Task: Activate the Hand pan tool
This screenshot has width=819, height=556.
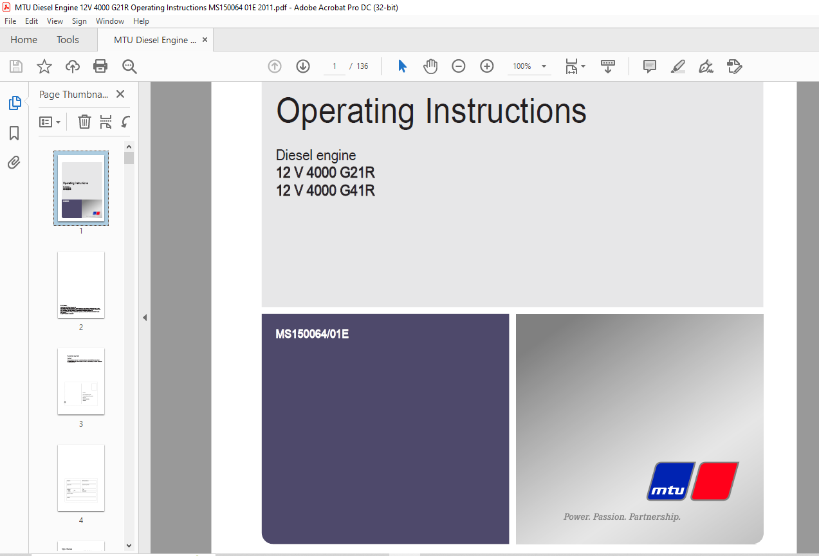Action: [430, 66]
